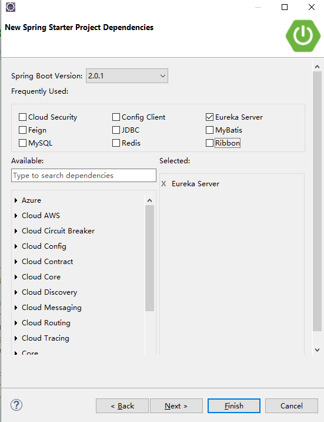Cancel the new project wizard

point(292,406)
